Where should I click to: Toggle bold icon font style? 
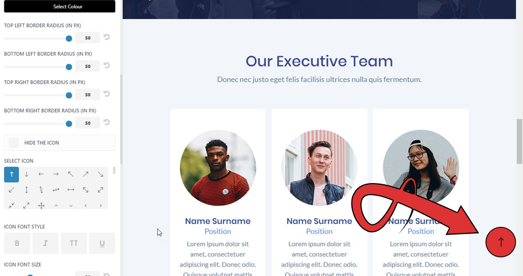17,243
